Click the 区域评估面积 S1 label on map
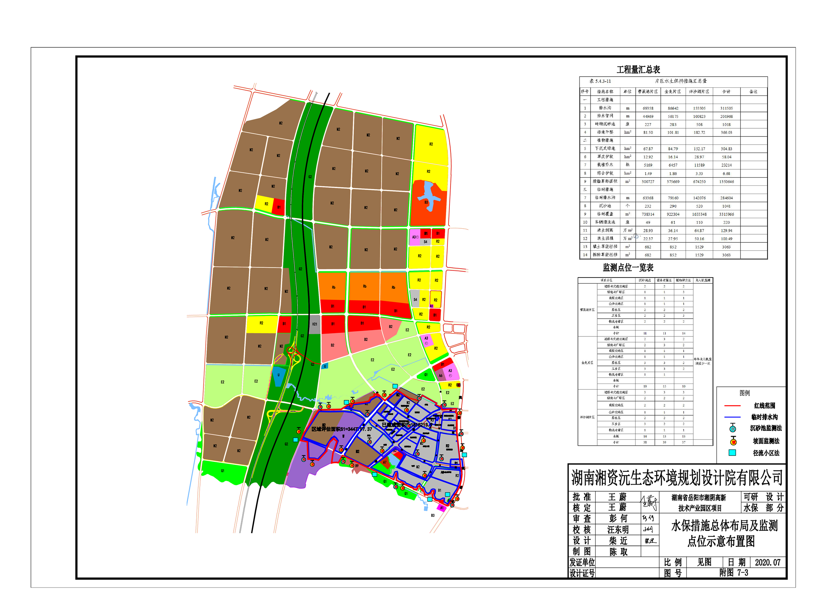The width and height of the screenshot is (838, 592). 342,429
